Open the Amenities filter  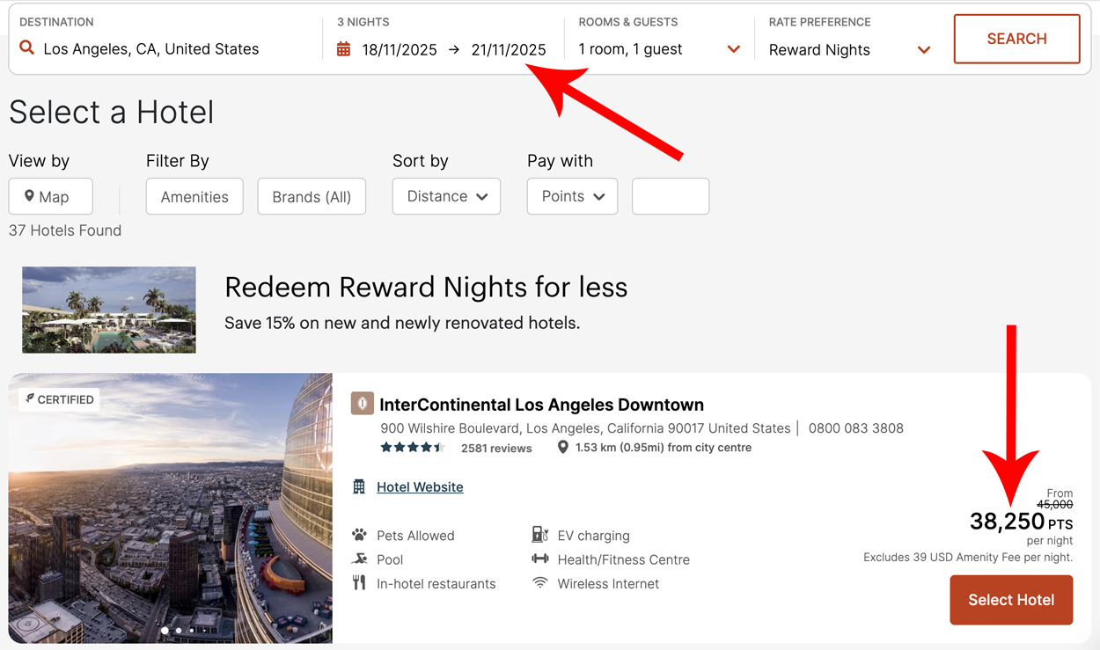194,196
